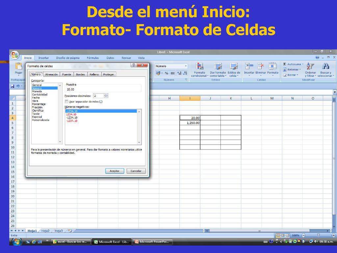The image size is (337, 253).
Task: Switch to Relleno tab in dialog
Action: click(x=94, y=74)
